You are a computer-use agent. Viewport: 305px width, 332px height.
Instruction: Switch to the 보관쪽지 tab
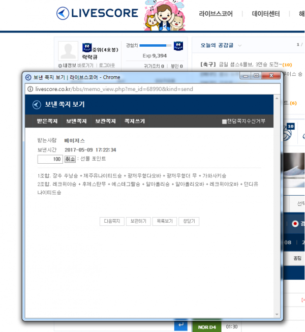105,121
